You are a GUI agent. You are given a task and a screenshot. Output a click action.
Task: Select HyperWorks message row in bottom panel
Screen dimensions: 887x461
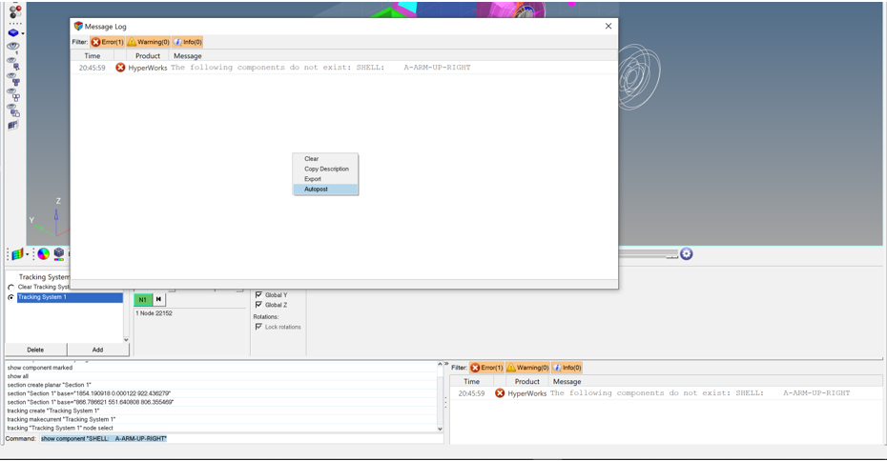tap(667, 393)
